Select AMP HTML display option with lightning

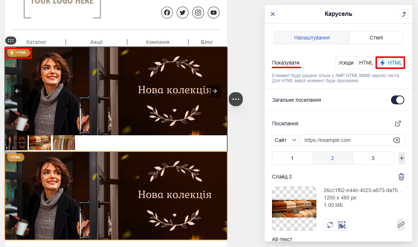click(x=390, y=63)
